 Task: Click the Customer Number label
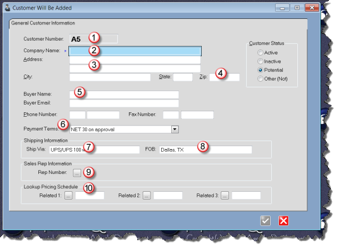(44, 39)
